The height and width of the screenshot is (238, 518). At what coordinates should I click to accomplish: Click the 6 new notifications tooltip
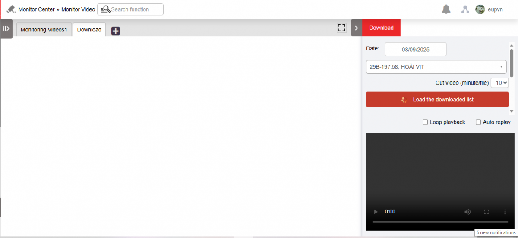coord(496,232)
